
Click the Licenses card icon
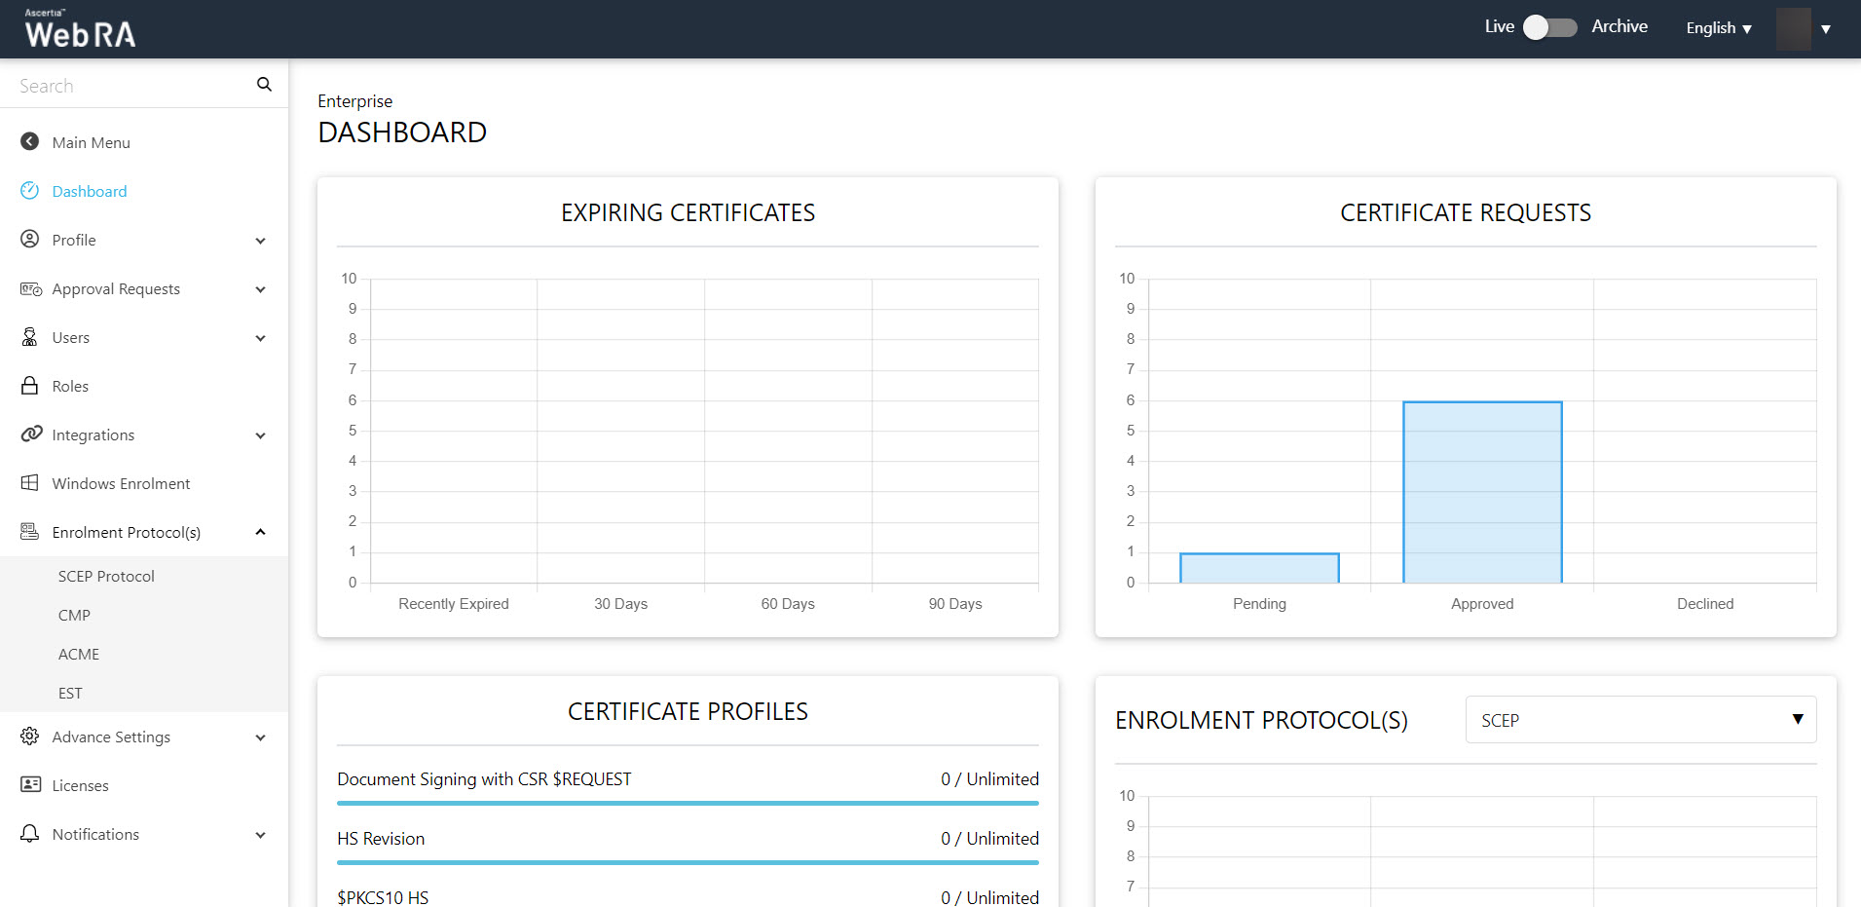coord(30,785)
